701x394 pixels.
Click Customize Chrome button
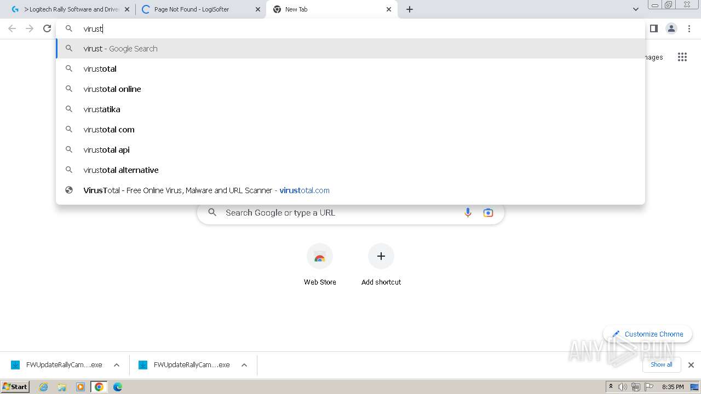pos(648,334)
